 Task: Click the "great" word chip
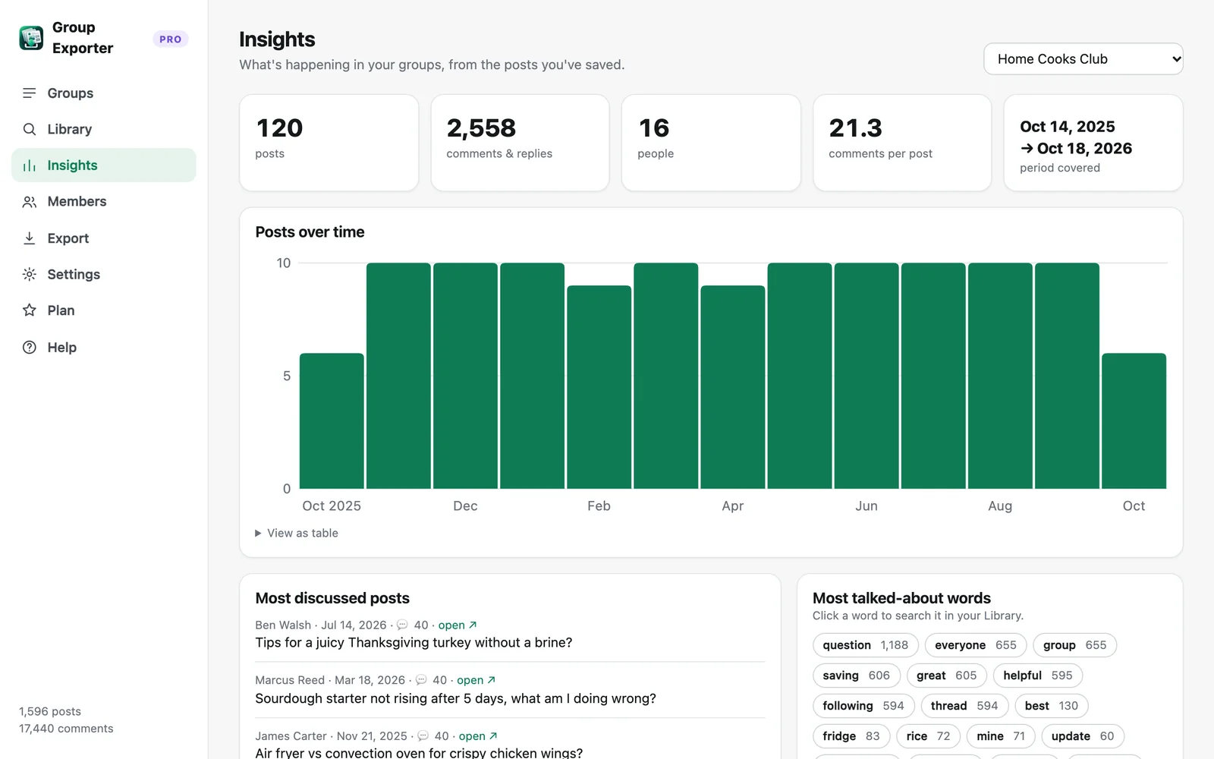tap(947, 676)
